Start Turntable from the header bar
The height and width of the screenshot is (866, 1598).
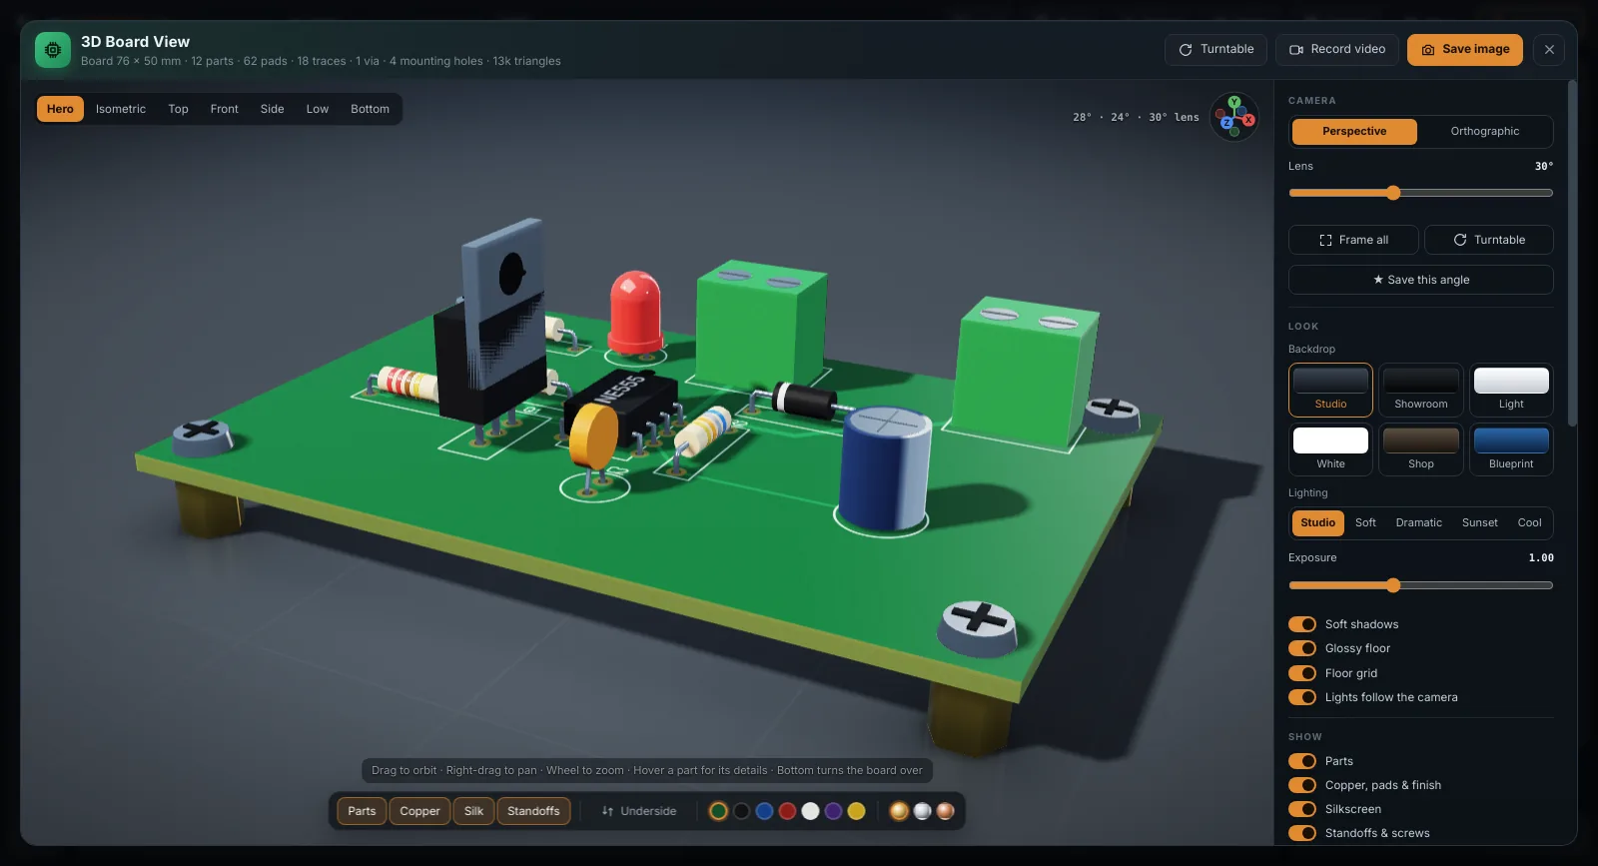tap(1215, 50)
